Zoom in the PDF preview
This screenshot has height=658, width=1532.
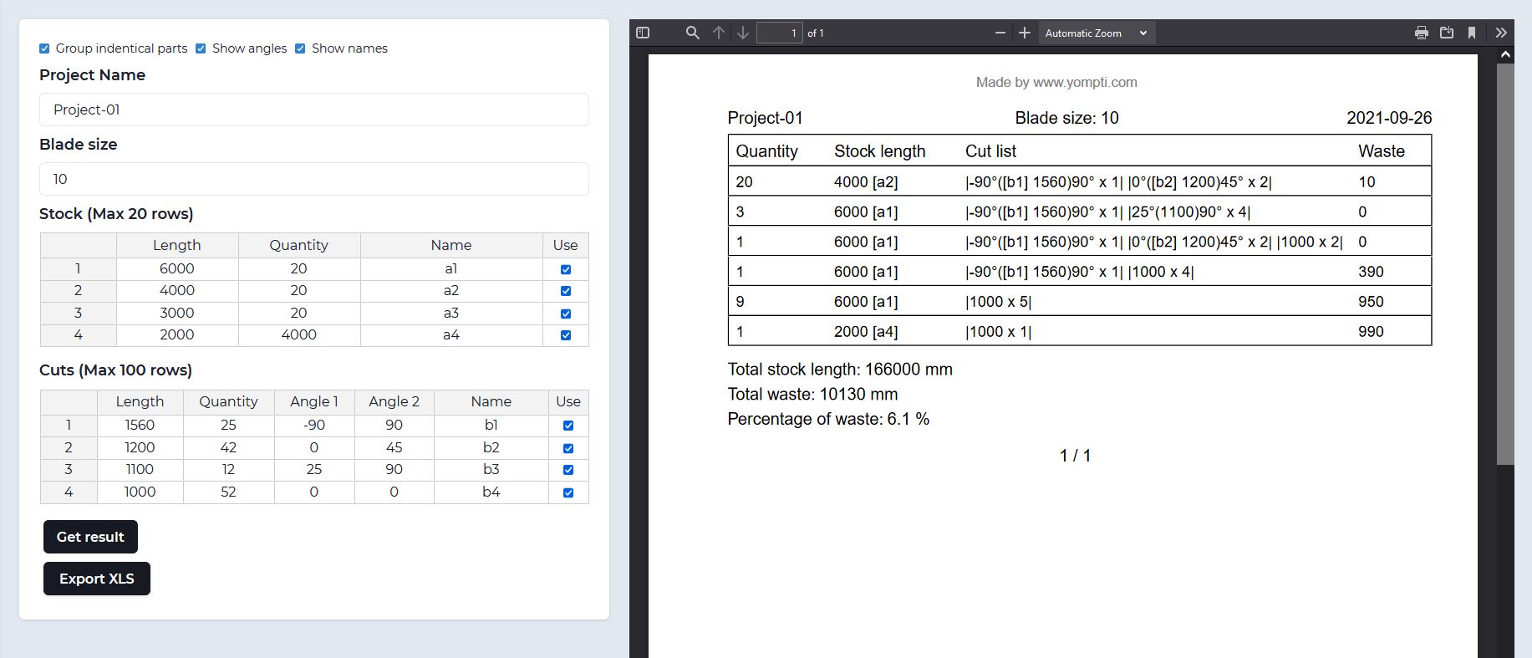tap(1025, 33)
